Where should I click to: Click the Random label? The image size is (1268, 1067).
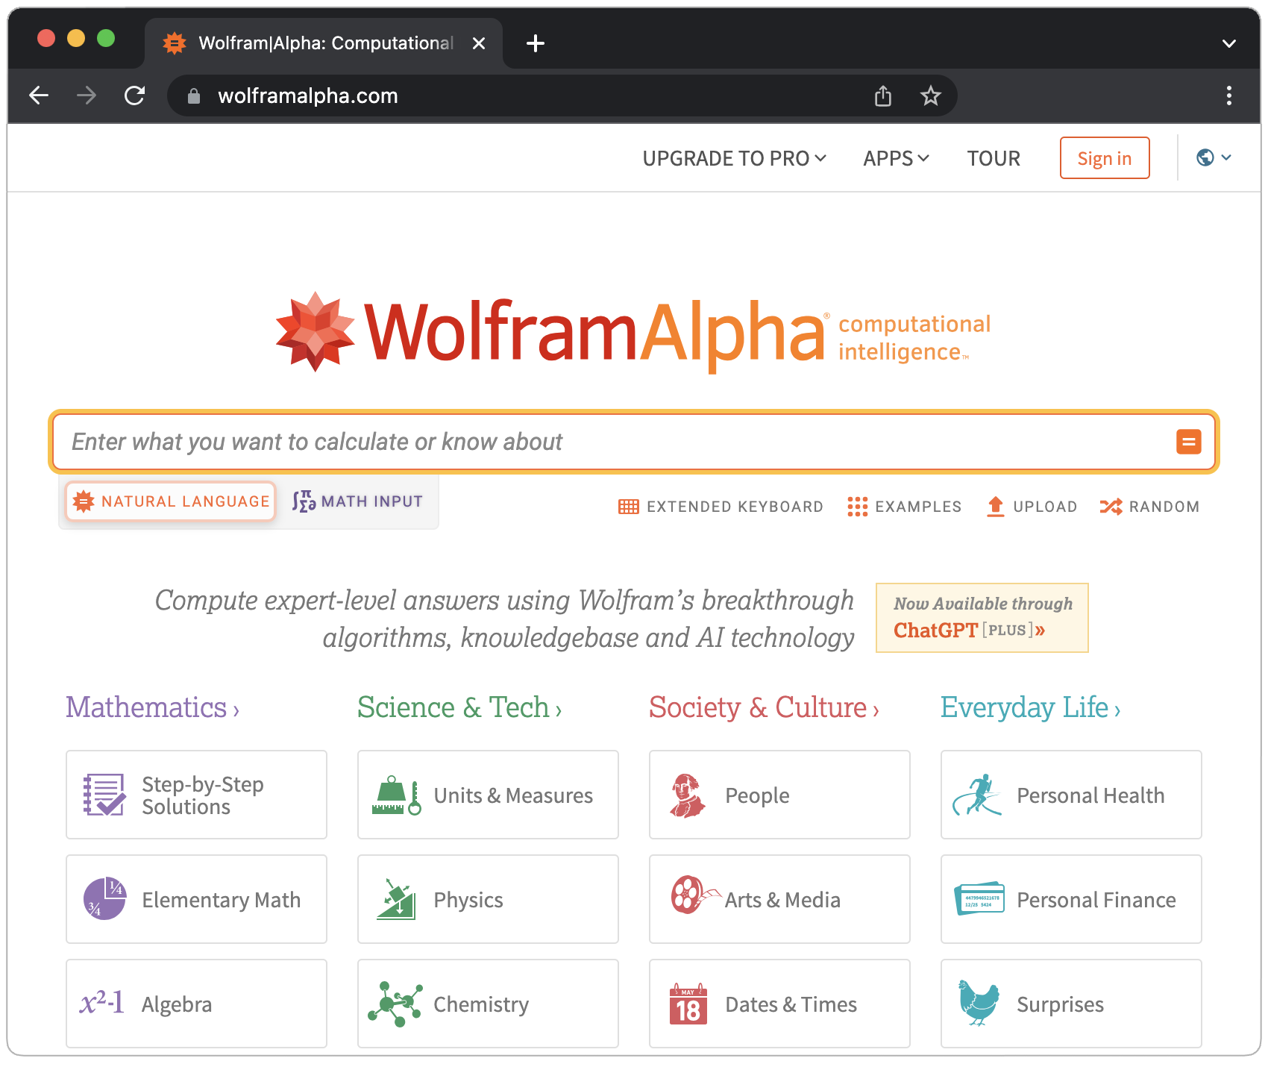pyautogui.click(x=1164, y=507)
